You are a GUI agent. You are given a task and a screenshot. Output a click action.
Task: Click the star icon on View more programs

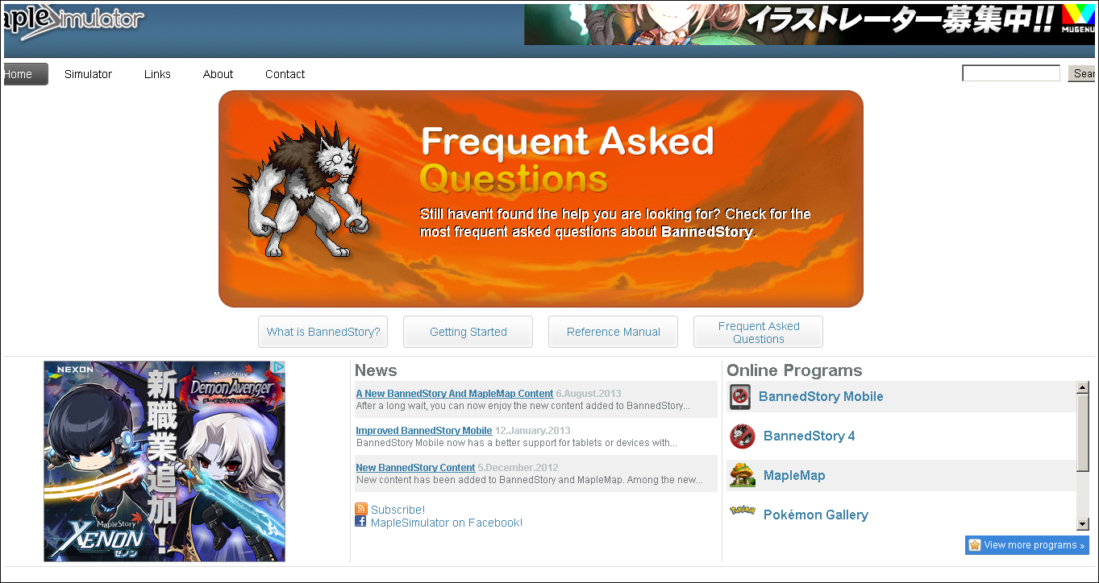pyautogui.click(x=975, y=545)
